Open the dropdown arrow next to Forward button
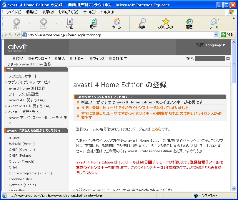Screen dimensions: 238x200 pyautogui.click(x=56, y=23)
